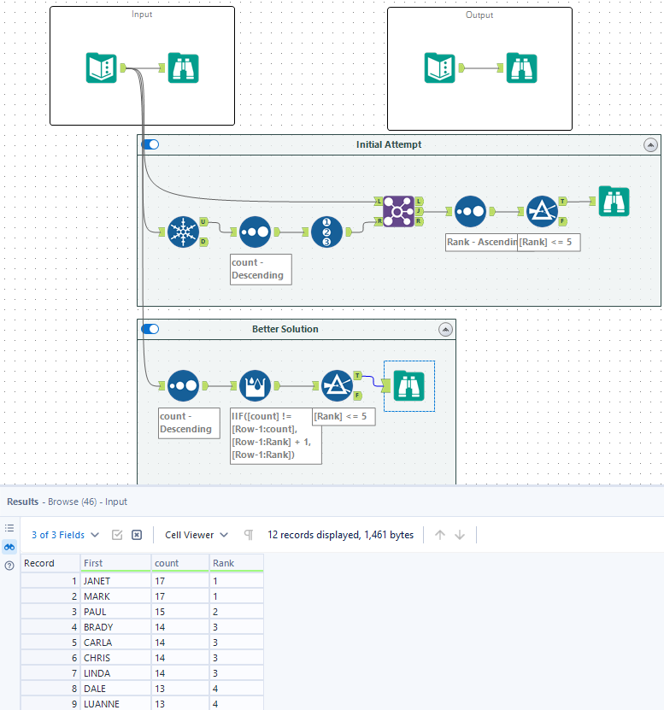Viewport: 664px width, 710px height.
Task: Click the First column header
Action: point(115,563)
